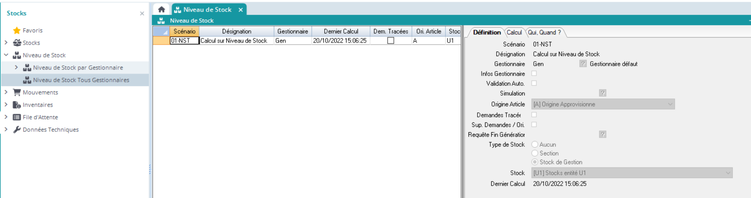
Task: Sort by the Dernier Calcul column header
Action: click(341, 31)
